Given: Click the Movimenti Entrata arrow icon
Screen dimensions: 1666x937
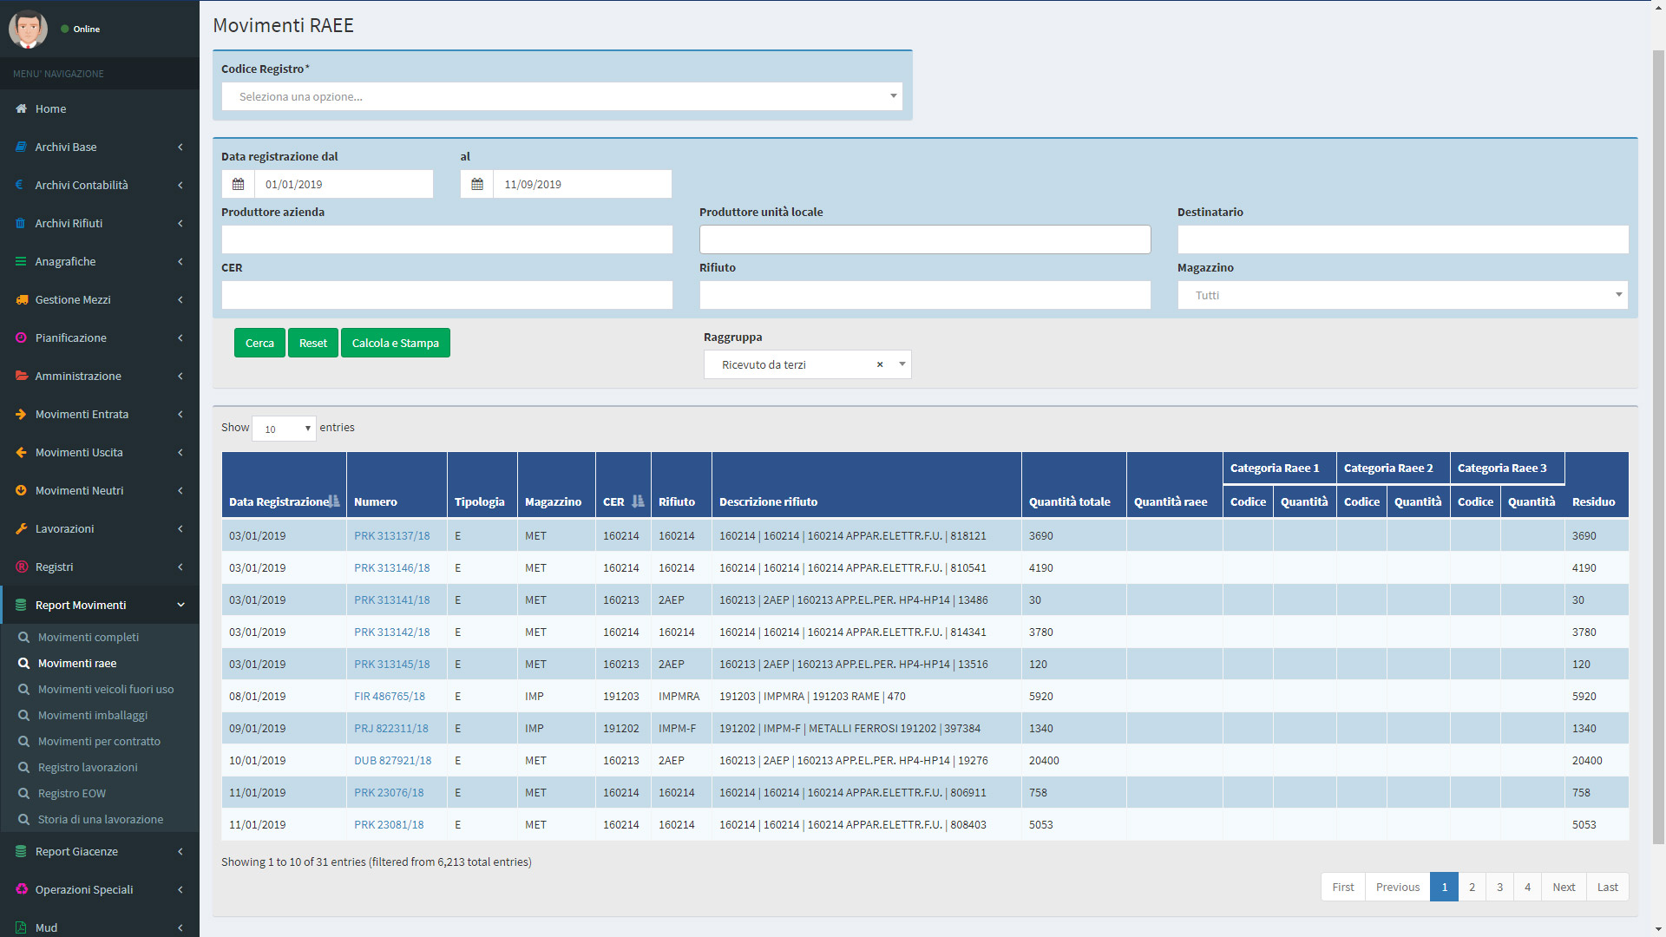Looking at the screenshot, I should click(x=21, y=414).
